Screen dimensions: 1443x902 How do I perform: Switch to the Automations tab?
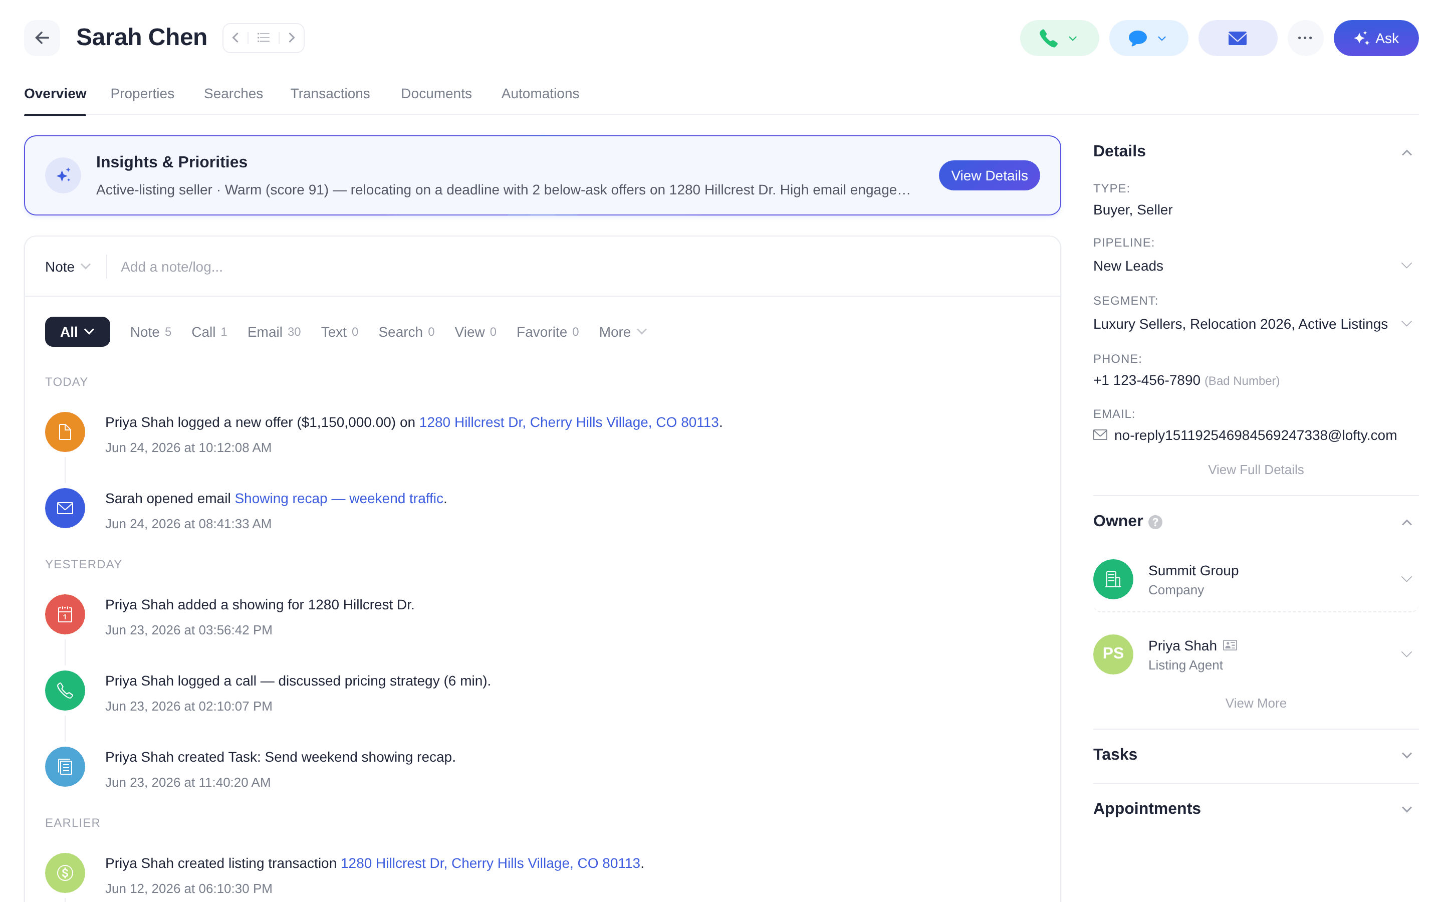click(540, 94)
